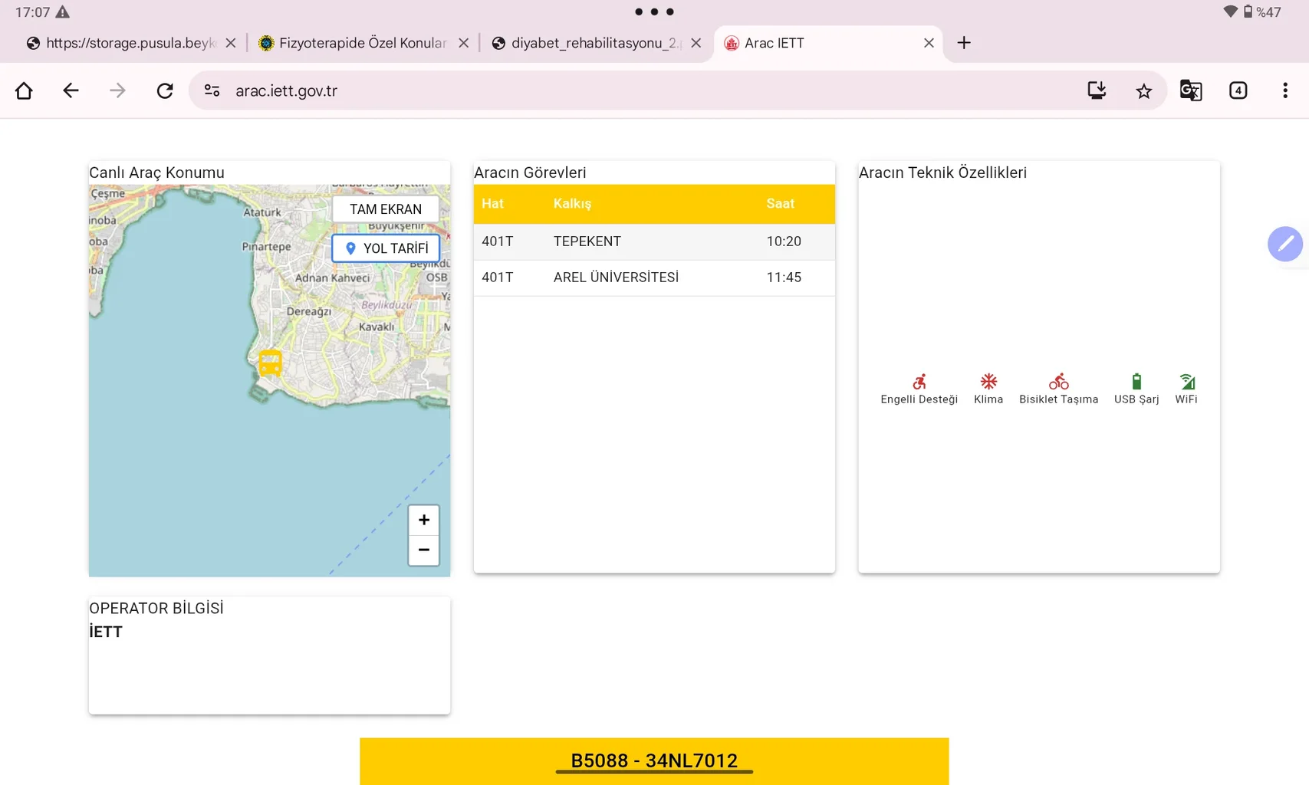Click the YOL TARİFİ button
The width and height of the screenshot is (1309, 785).
point(385,248)
